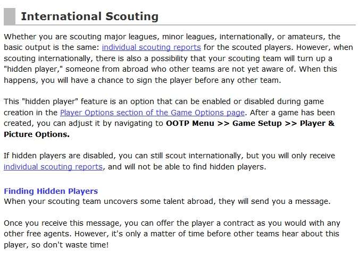Image resolution: width=360 pixels, height=265 pixels.
Task: Select the Finding Hidden Players subheading
Action: coord(51,191)
